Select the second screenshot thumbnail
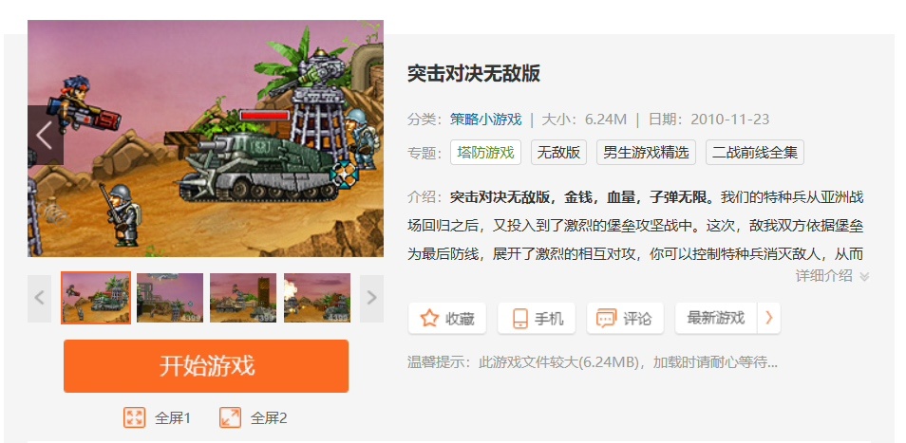This screenshot has width=906, height=443. [170, 298]
